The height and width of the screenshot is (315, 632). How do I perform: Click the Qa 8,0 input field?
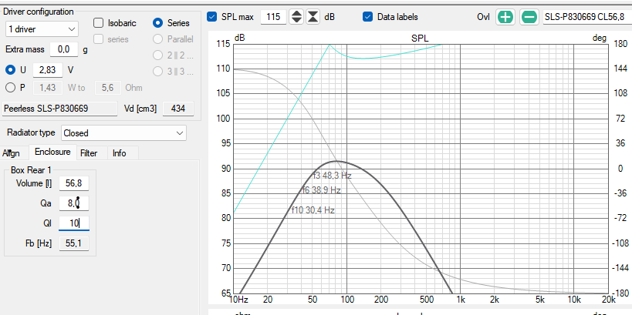pos(74,203)
